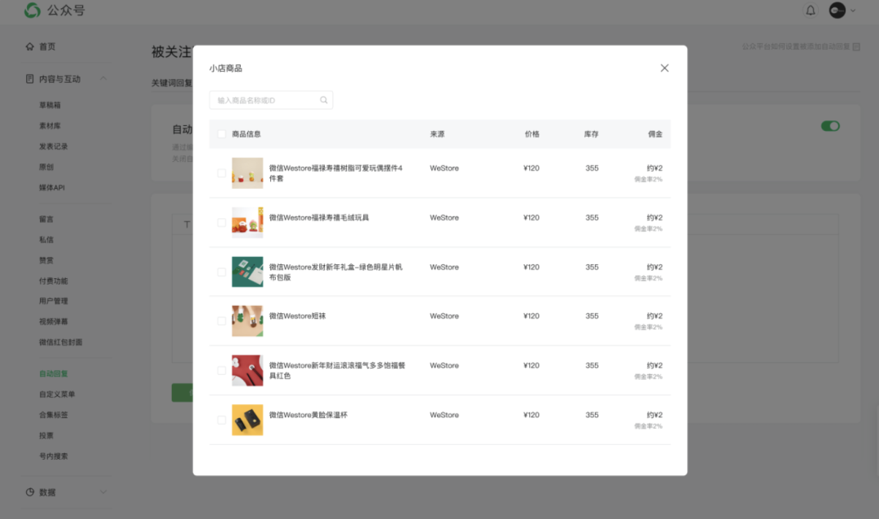Click the 内容与互动 section icon
Screen dimensions: 879x519
click(x=30, y=79)
